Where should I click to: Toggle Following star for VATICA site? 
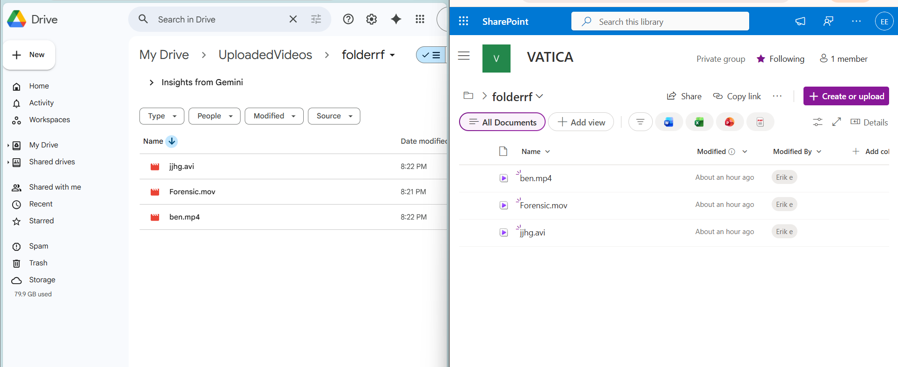[761, 59]
